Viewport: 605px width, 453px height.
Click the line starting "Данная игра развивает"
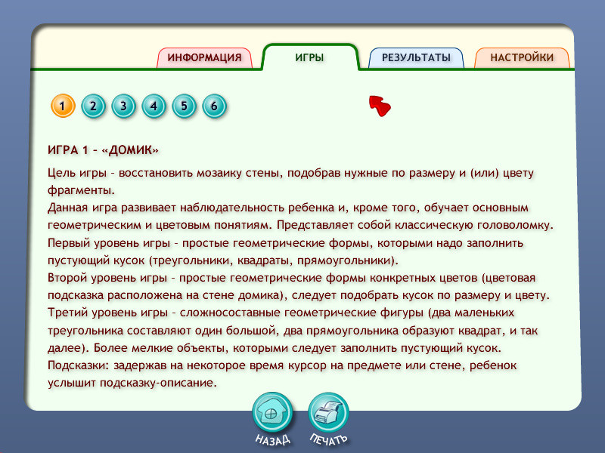point(288,208)
